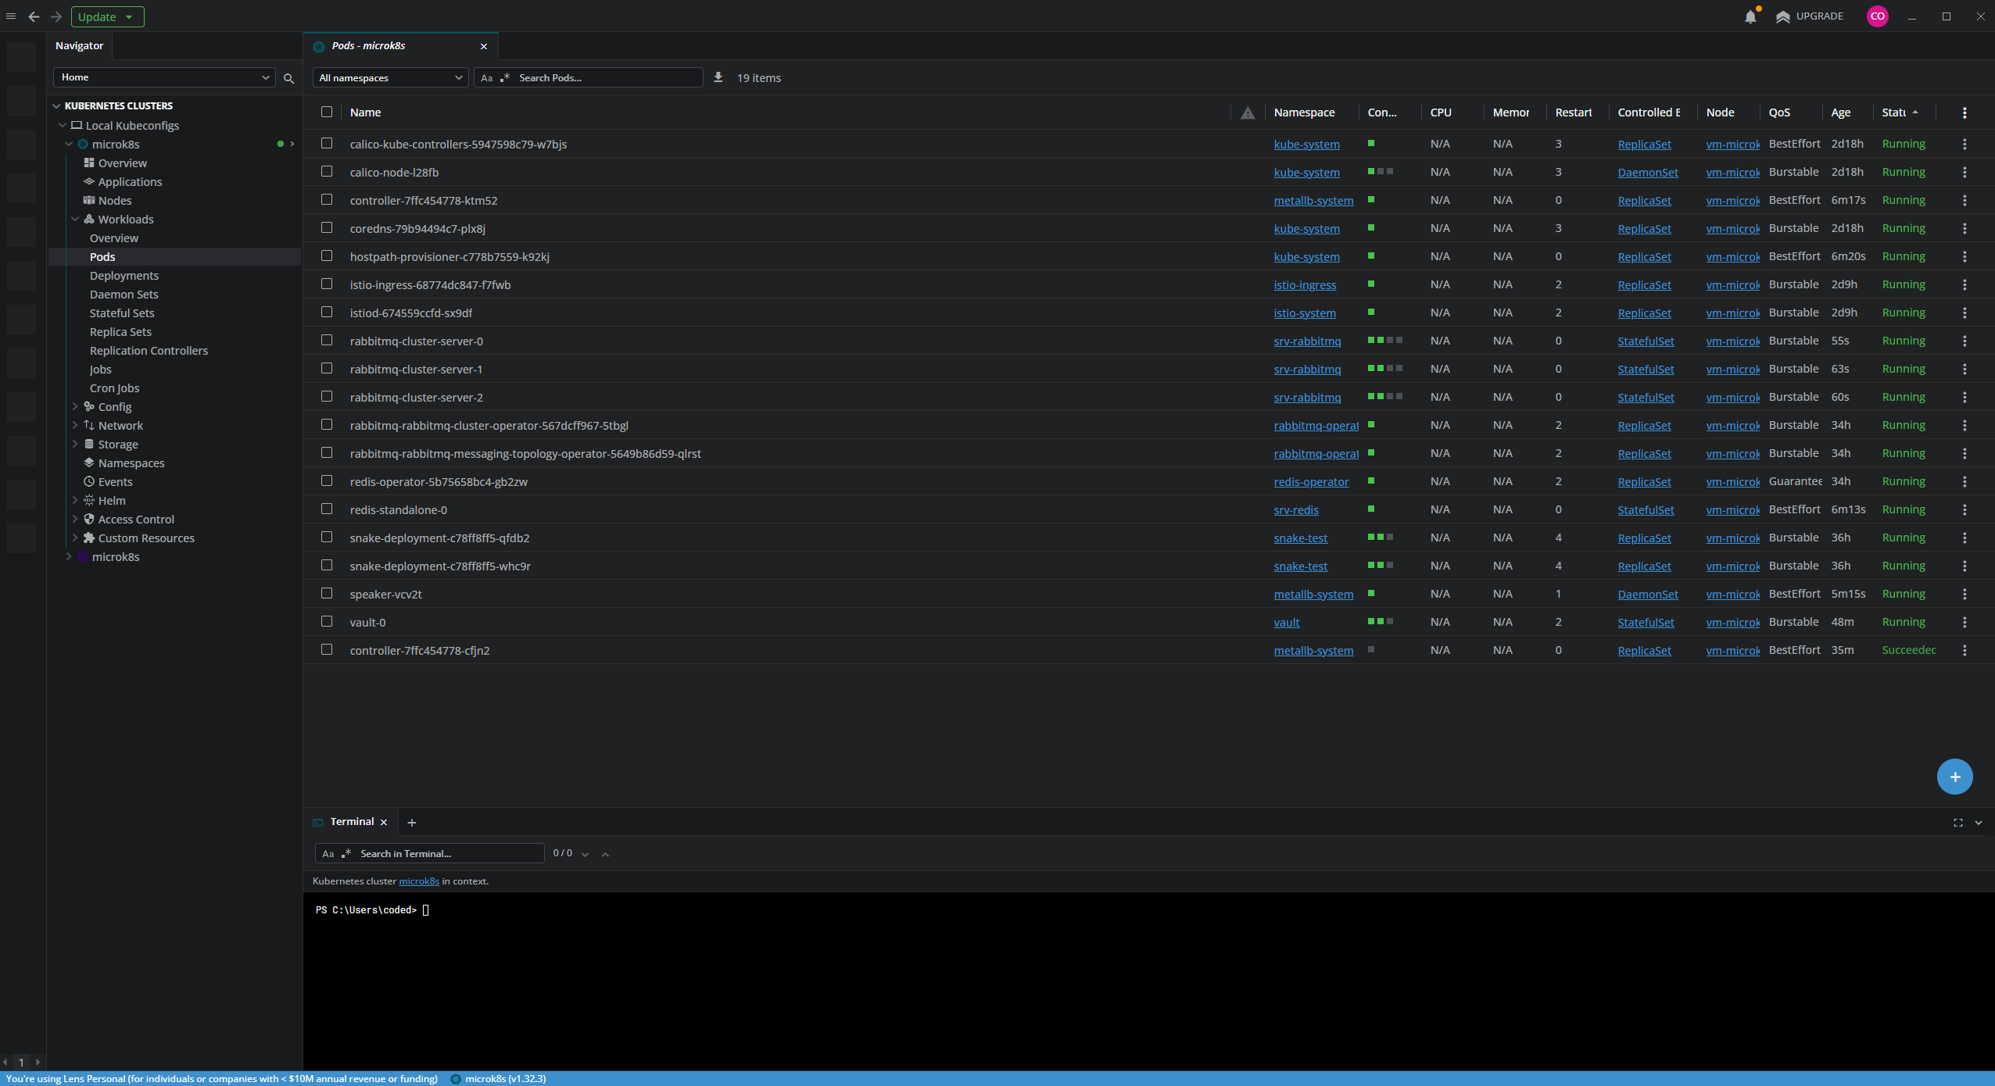Check the calico-kube-controllers pod checkbox
The width and height of the screenshot is (1995, 1086).
coord(327,143)
